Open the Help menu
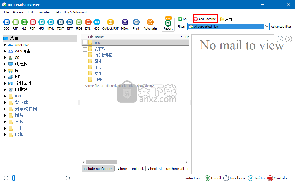 [57, 12]
